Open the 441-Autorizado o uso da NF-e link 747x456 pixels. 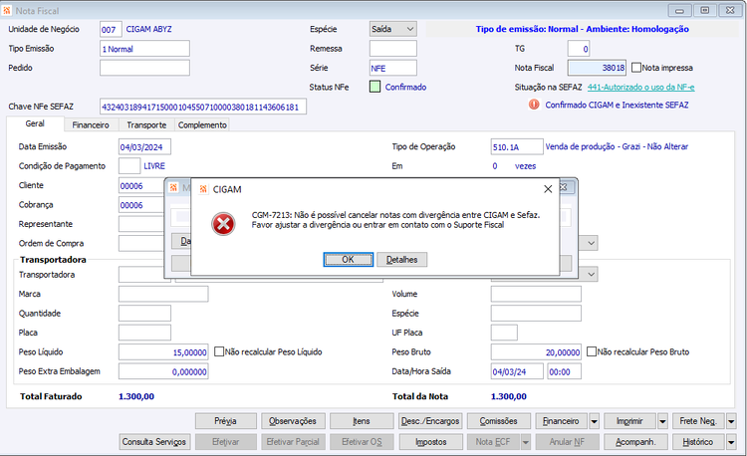point(640,87)
